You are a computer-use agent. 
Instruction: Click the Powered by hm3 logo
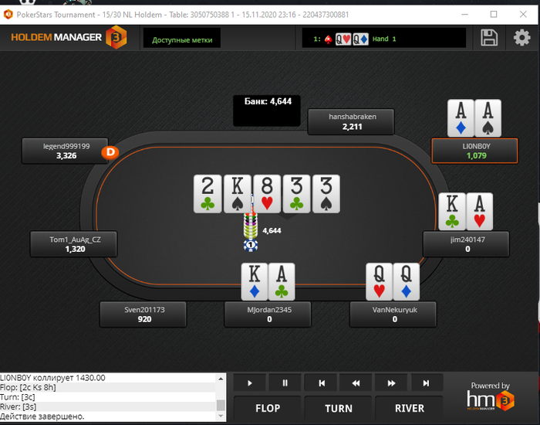[491, 396]
